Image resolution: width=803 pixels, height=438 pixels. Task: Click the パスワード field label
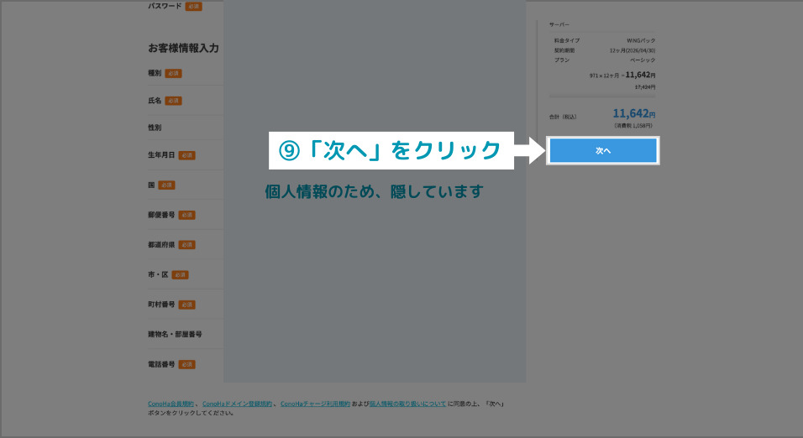165,6
